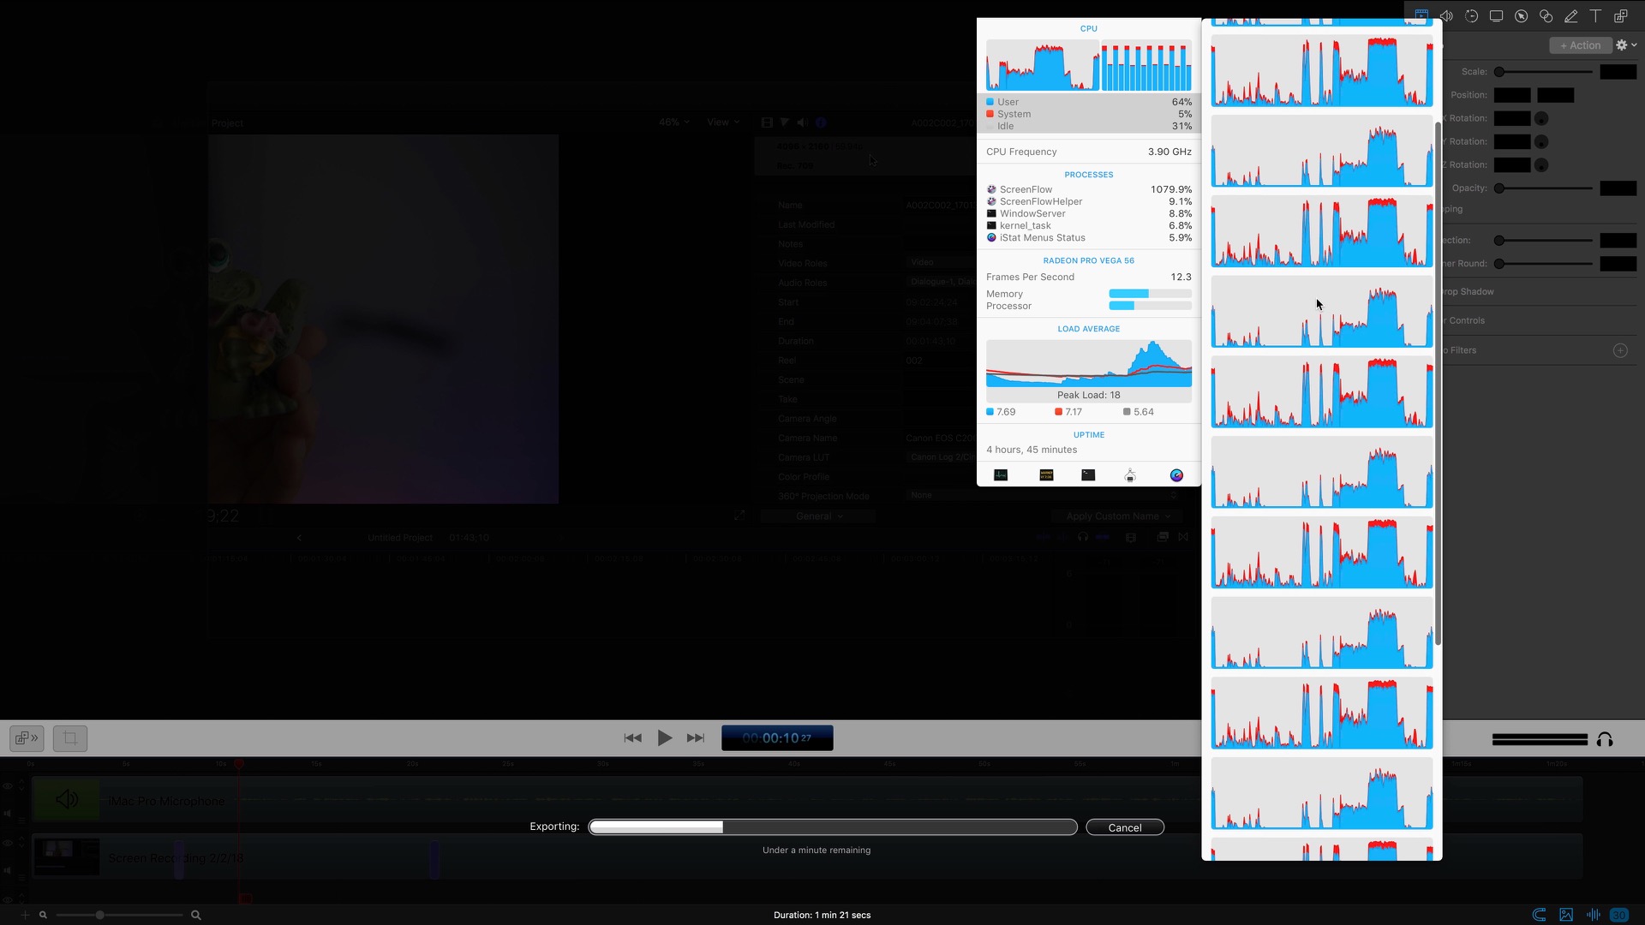
Task: Click the Screen Recording properties icon
Action: pos(1496,16)
